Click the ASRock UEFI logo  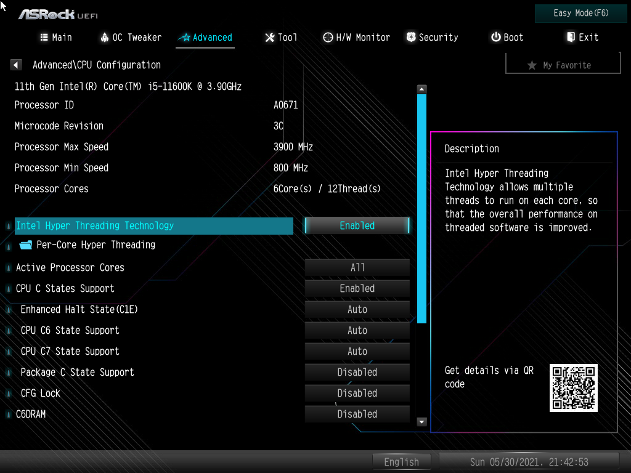coord(58,15)
